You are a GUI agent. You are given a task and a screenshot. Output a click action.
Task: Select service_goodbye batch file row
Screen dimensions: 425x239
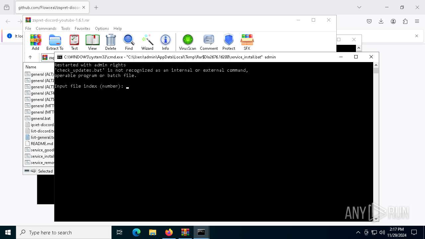coord(40,150)
